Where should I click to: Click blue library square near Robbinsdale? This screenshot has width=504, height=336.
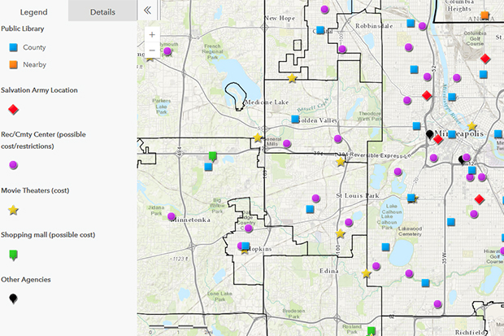(320, 30)
